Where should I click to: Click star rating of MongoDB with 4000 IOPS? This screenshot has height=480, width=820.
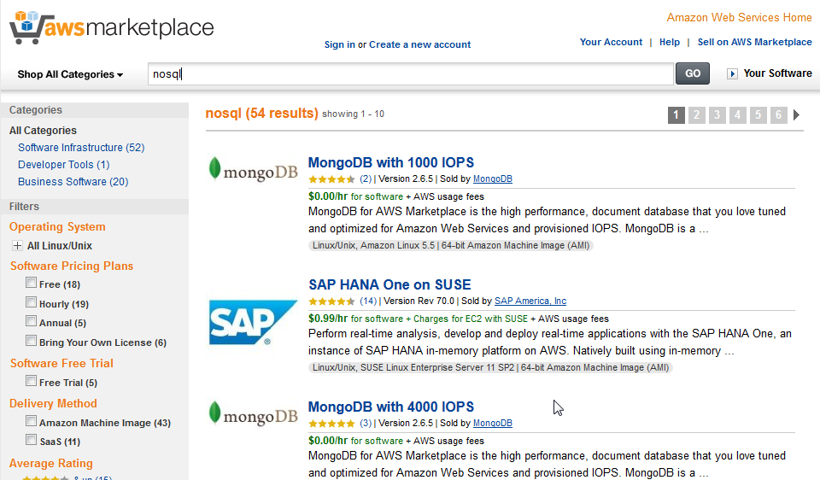(x=331, y=424)
